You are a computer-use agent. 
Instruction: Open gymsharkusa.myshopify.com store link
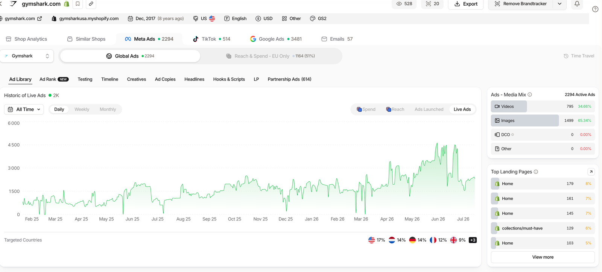[x=85, y=18]
